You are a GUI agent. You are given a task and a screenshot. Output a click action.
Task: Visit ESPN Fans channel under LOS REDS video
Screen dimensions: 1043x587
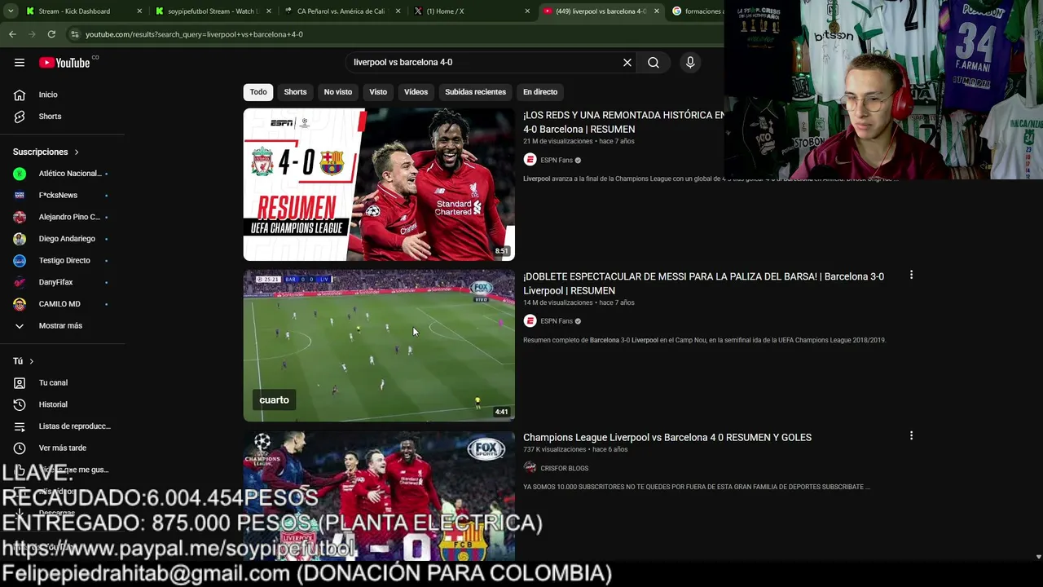coord(557,161)
